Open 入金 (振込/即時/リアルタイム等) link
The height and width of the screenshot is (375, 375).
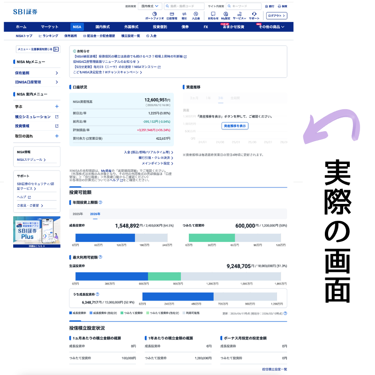click(148, 152)
